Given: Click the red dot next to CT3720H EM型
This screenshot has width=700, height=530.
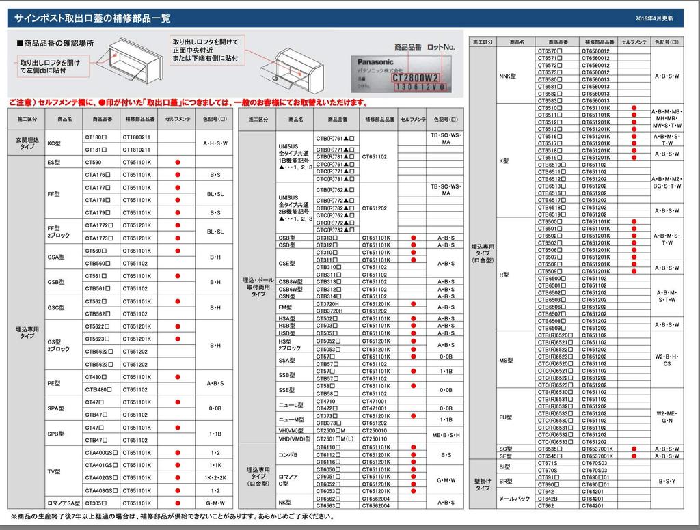Looking at the screenshot, I should 414,304.
